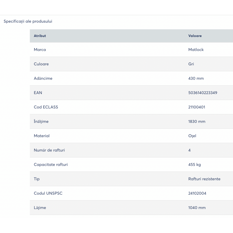233x233 pixels.
Task: Click the EAN number 5036140223349
Action: [x=203, y=93]
